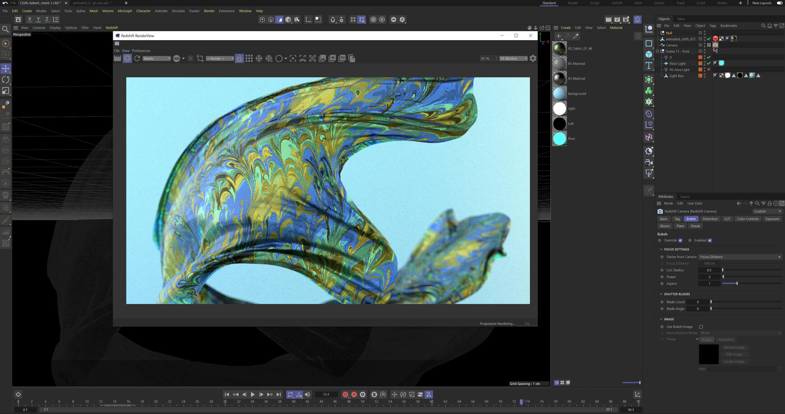Image resolution: width=785 pixels, height=414 pixels.
Task: Open the MoGraph menu
Action: click(125, 11)
